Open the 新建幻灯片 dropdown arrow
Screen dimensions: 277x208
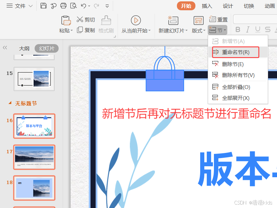[x=186, y=31]
